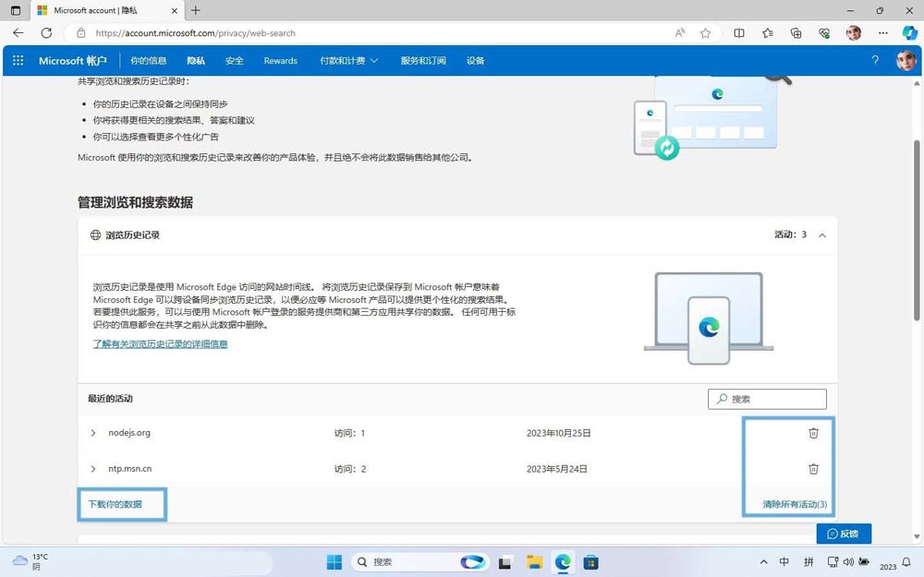Open split screen icon in browser toolbar
The height and width of the screenshot is (577, 924).
(x=739, y=32)
